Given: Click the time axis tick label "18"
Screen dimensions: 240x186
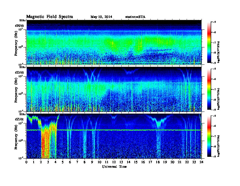Looking at the screenshot, I should point(158,162).
